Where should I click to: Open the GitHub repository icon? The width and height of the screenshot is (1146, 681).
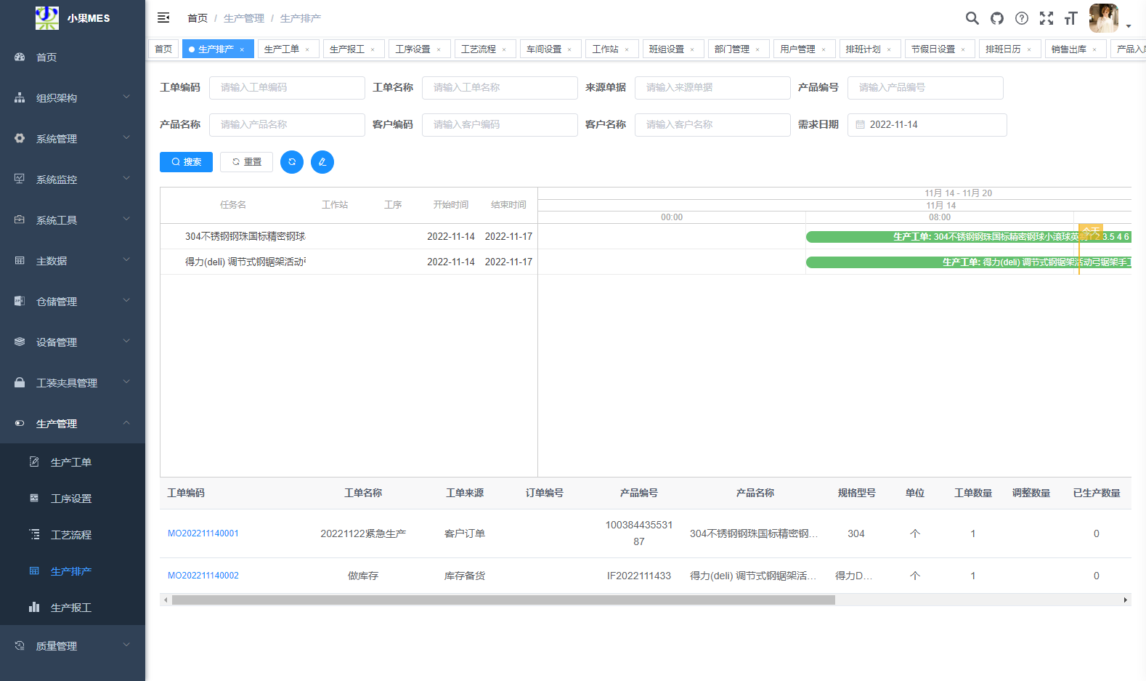pyautogui.click(x=997, y=18)
